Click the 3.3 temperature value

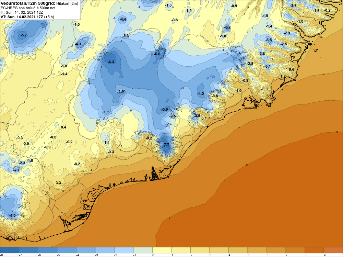tap(58, 183)
